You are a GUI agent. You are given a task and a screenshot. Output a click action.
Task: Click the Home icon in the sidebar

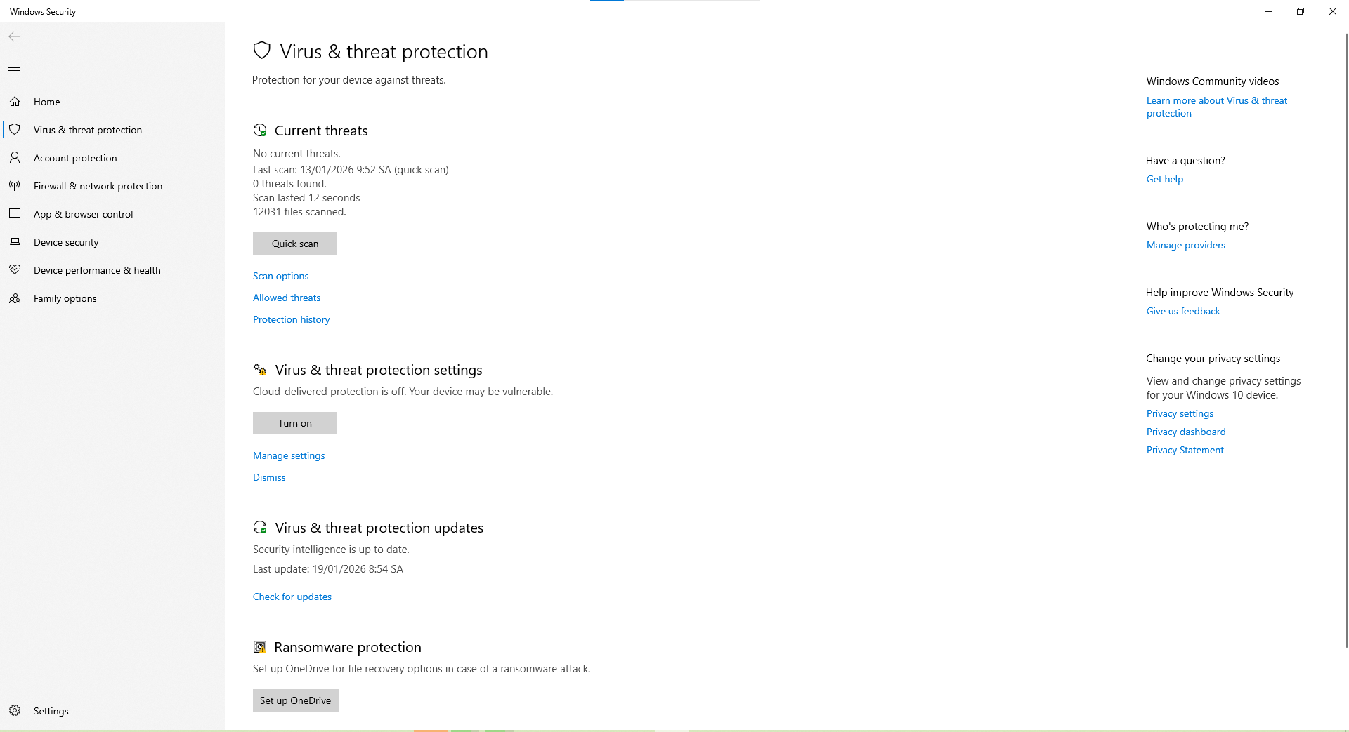coord(15,102)
